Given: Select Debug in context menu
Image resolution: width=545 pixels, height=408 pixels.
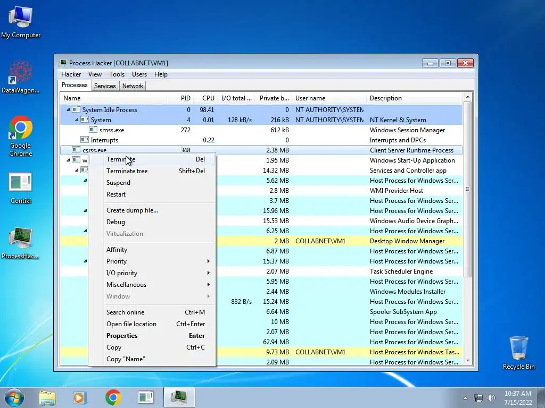Looking at the screenshot, I should pos(152,222).
